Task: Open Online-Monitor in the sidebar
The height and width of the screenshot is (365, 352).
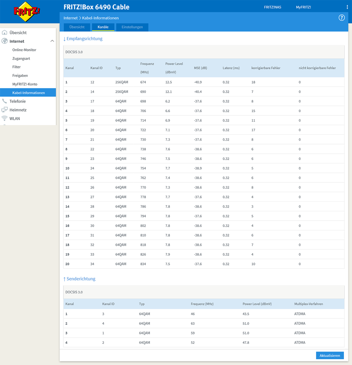Action: point(24,50)
